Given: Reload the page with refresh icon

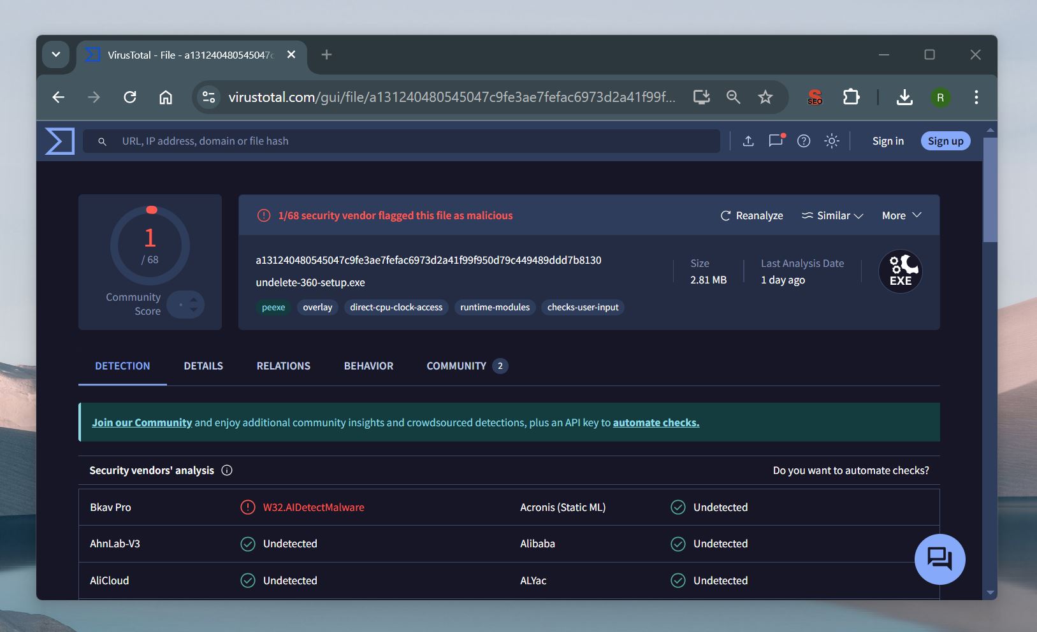Looking at the screenshot, I should pos(130,97).
